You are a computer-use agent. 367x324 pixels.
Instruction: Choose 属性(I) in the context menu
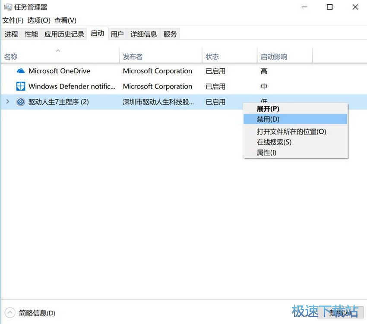[x=295, y=153]
